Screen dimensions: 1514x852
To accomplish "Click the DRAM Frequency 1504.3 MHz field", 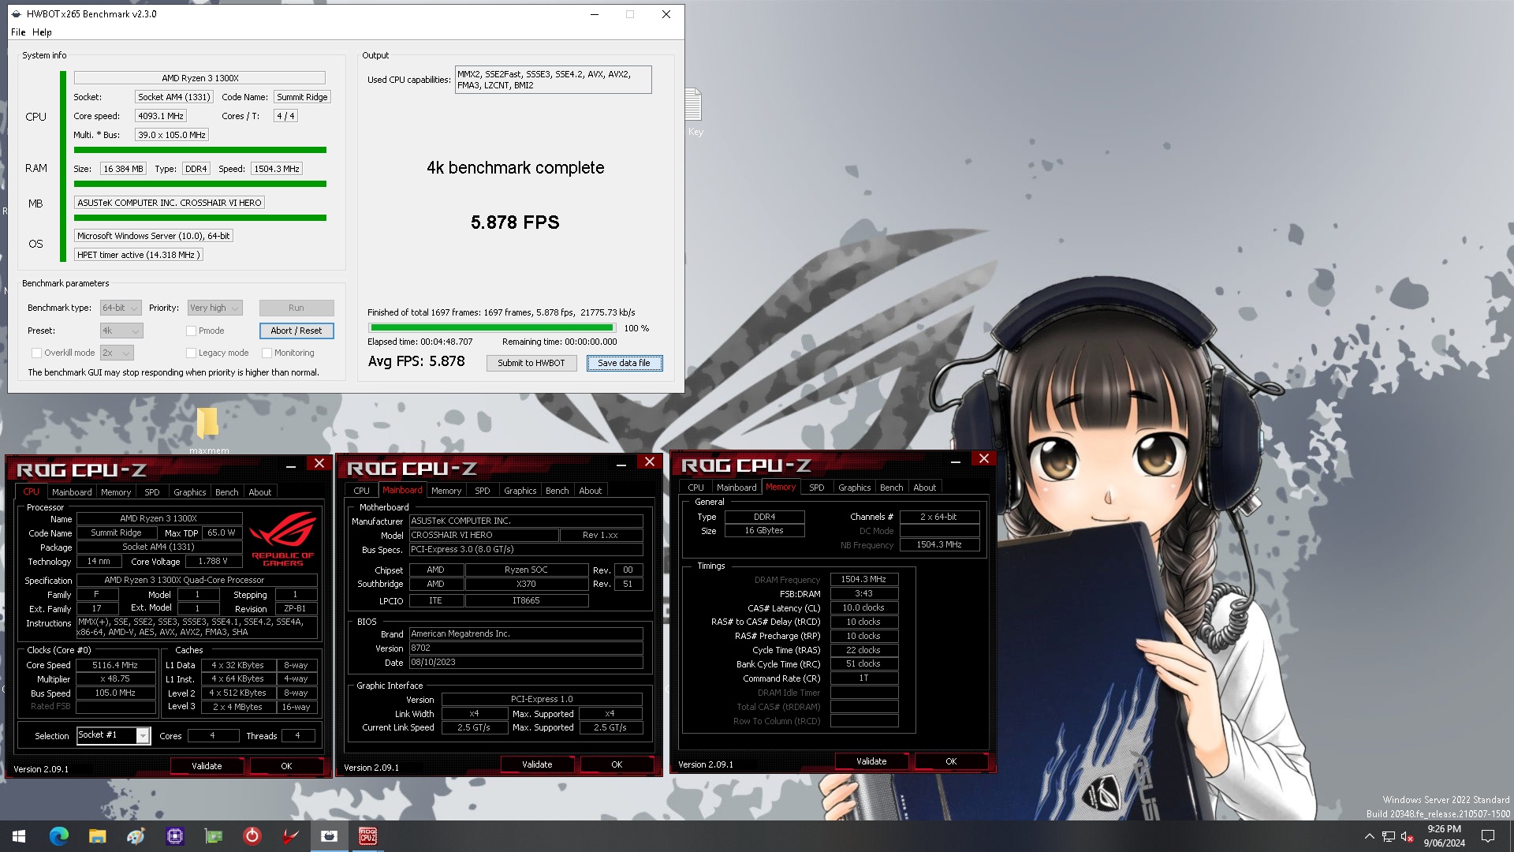I will [x=863, y=579].
